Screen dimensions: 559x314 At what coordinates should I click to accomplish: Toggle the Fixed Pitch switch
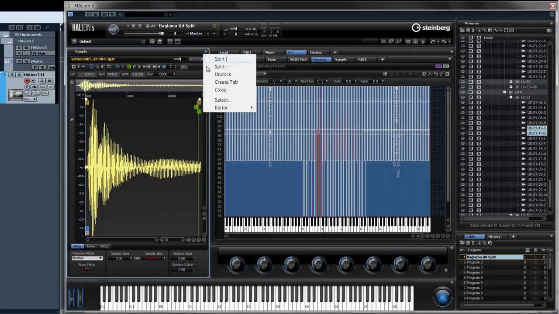[86, 270]
